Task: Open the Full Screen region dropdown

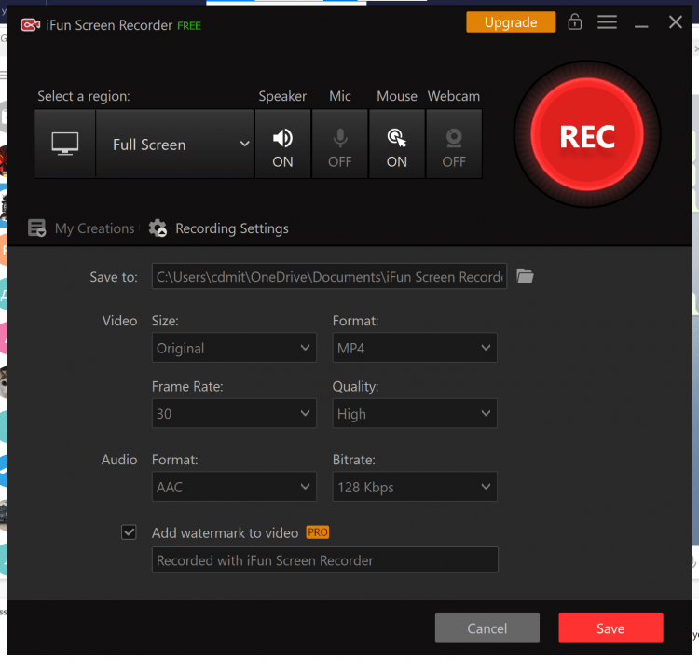Action: click(175, 145)
